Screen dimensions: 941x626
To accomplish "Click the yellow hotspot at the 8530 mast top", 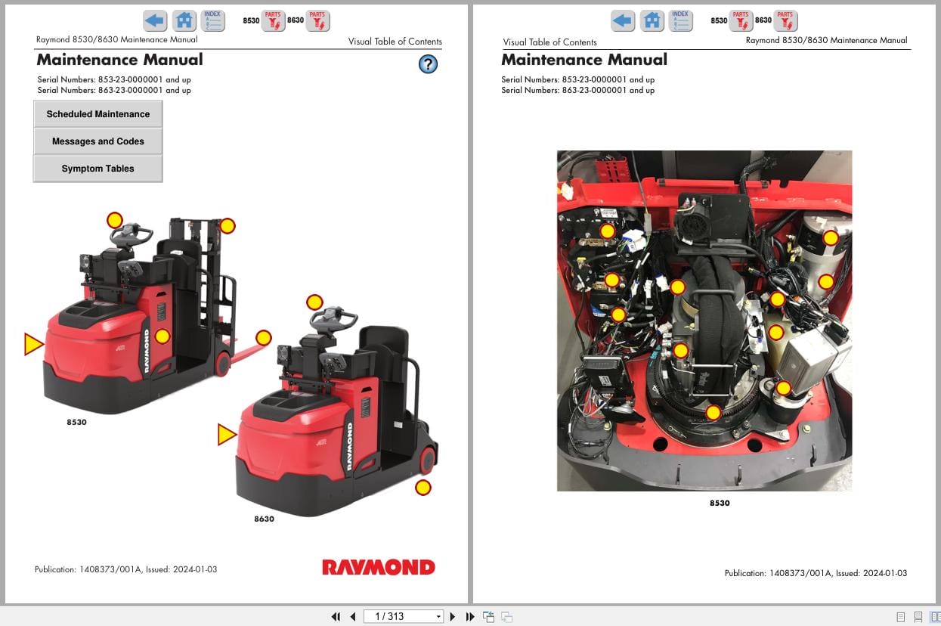I will point(228,225).
